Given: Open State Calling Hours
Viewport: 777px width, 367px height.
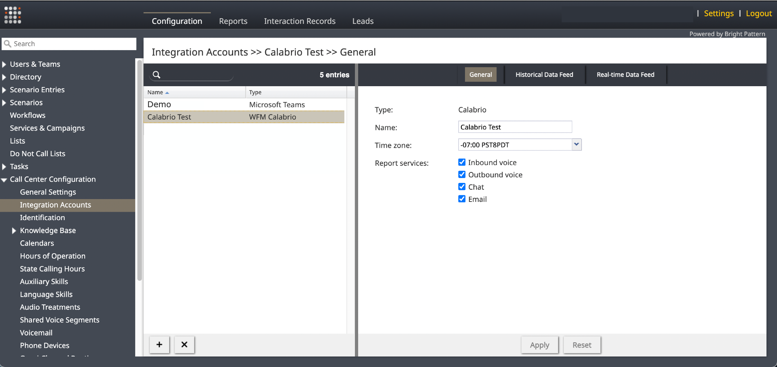Looking at the screenshot, I should pos(52,269).
